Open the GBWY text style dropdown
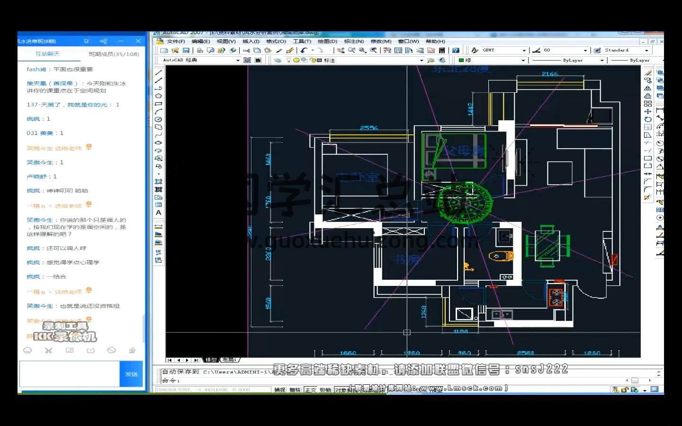 point(524,50)
